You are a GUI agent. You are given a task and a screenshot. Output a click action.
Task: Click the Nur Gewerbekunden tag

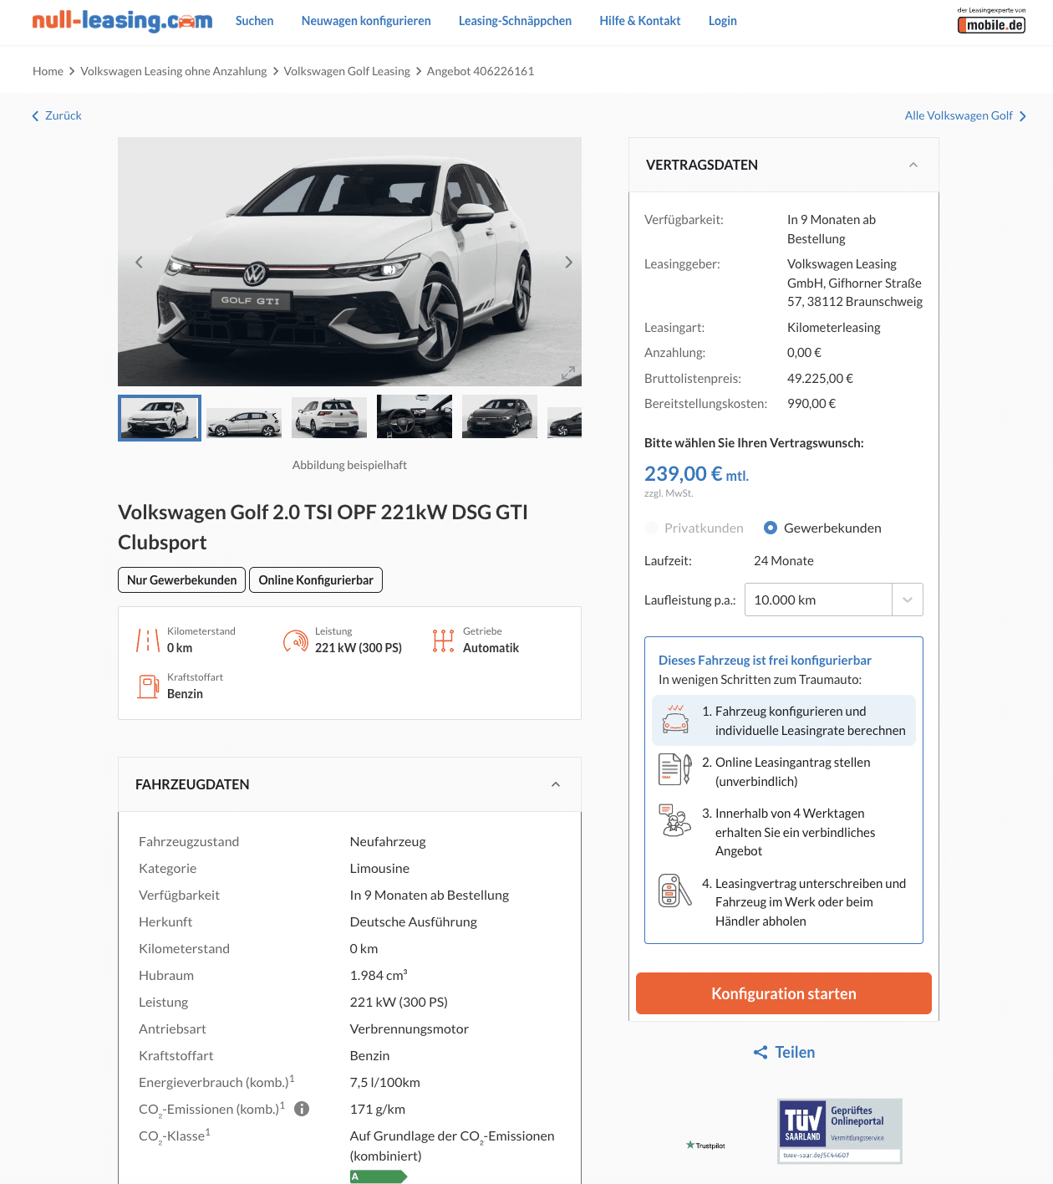181,579
